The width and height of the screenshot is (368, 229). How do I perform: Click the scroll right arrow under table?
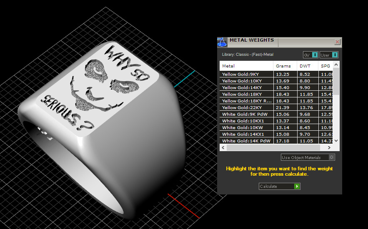pyautogui.click(x=329, y=147)
